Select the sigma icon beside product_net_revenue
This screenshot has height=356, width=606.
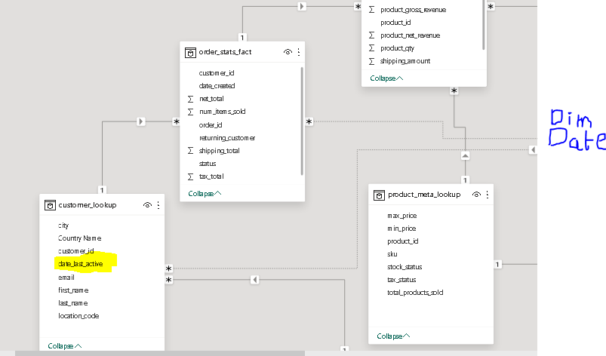(371, 35)
